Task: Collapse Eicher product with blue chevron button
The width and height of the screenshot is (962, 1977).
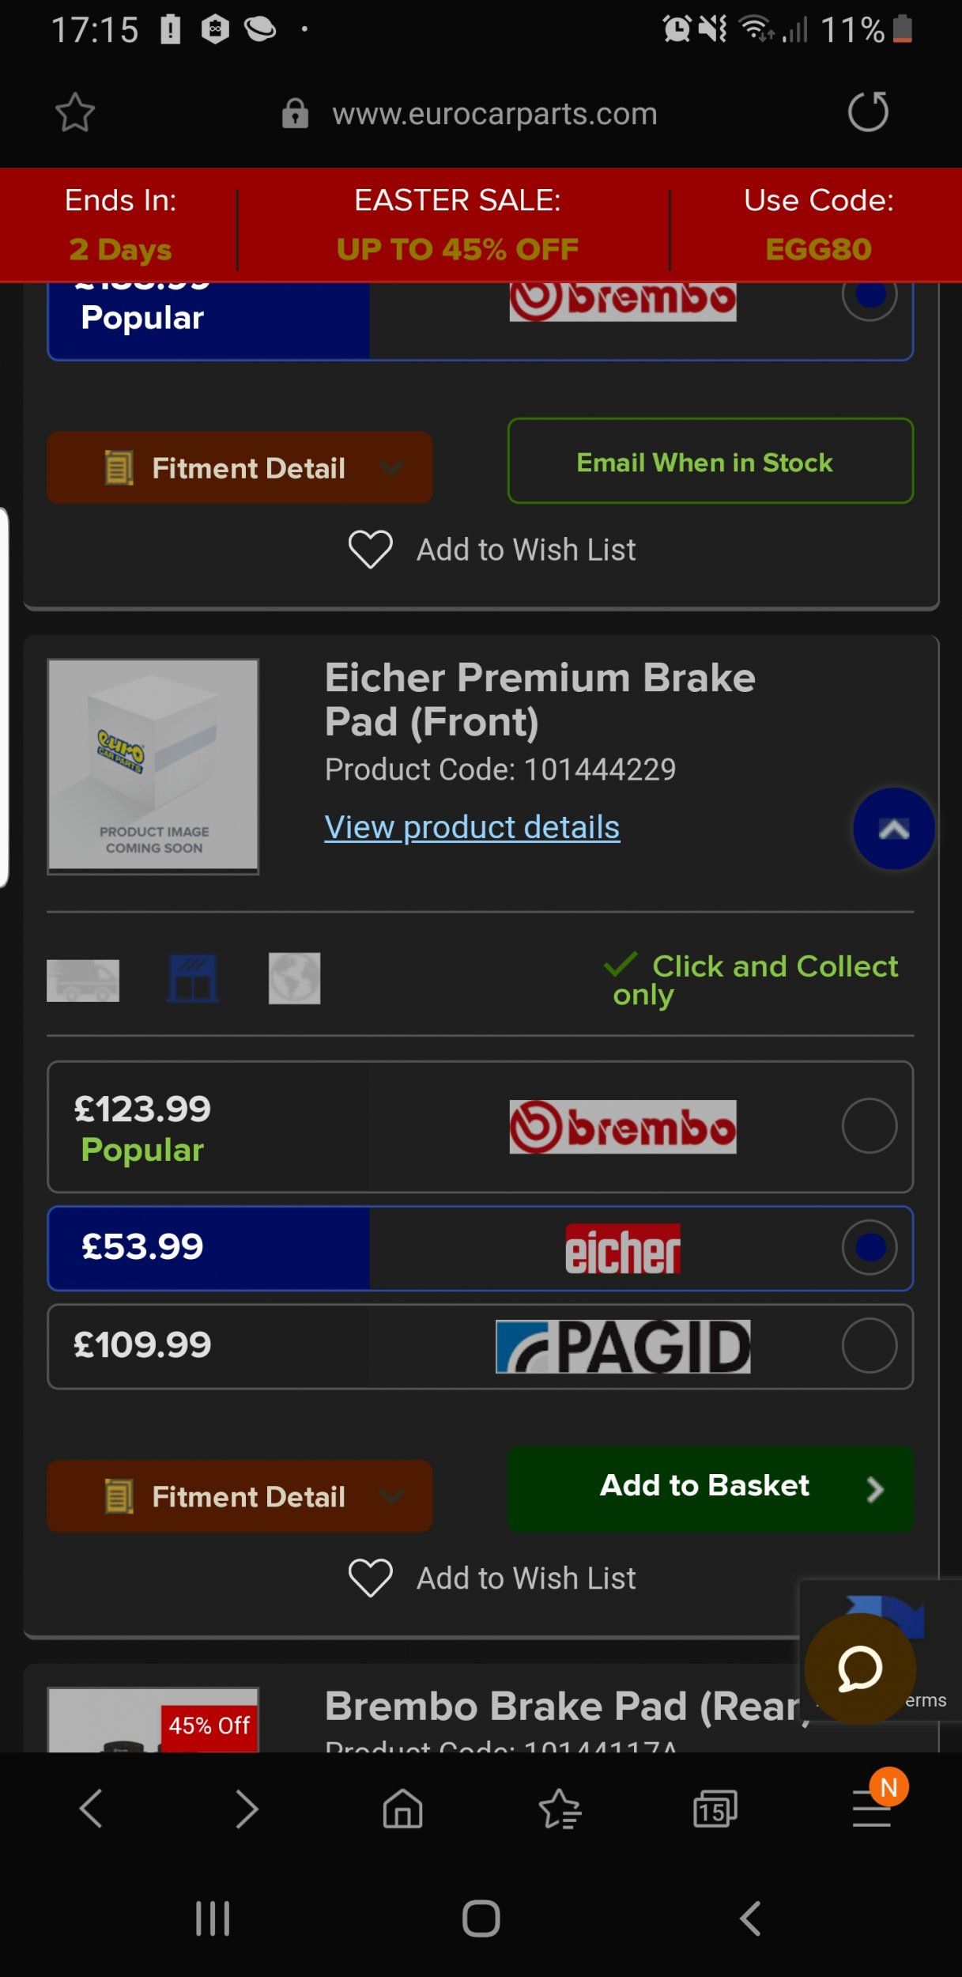Action: (x=894, y=829)
